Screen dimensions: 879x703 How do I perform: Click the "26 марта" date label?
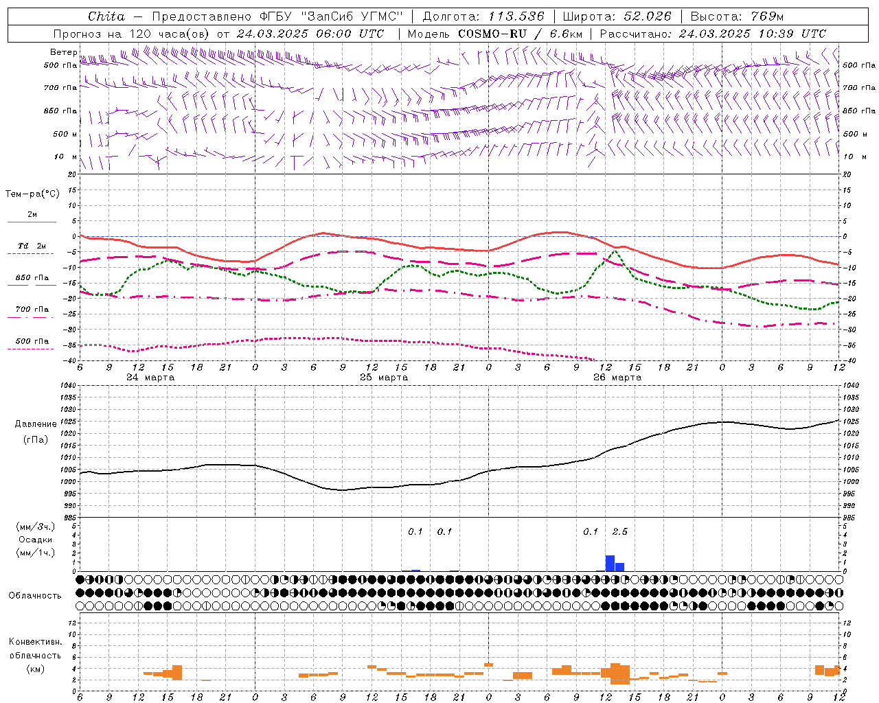(617, 378)
